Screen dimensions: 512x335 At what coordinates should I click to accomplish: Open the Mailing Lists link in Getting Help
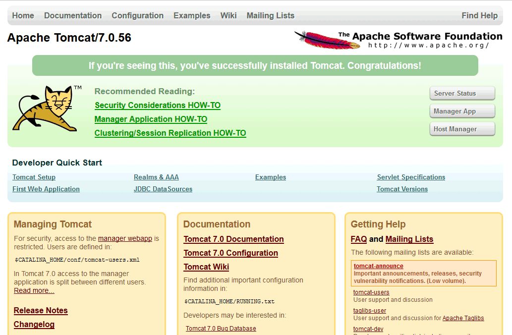click(409, 239)
